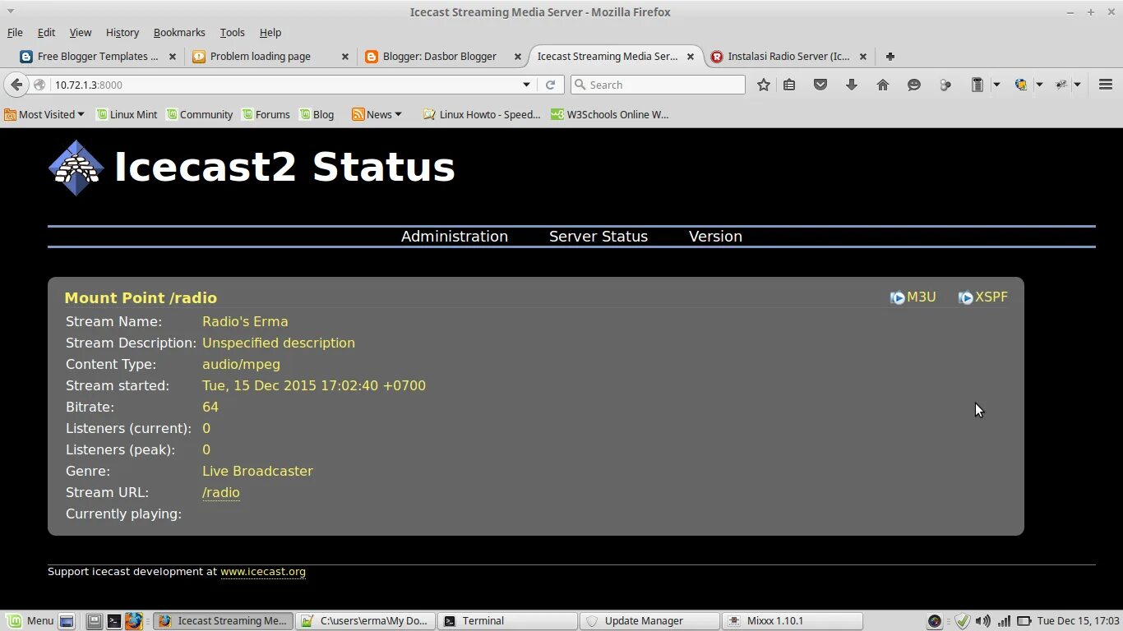Open the Tools menu
The height and width of the screenshot is (631, 1123).
pyautogui.click(x=232, y=33)
